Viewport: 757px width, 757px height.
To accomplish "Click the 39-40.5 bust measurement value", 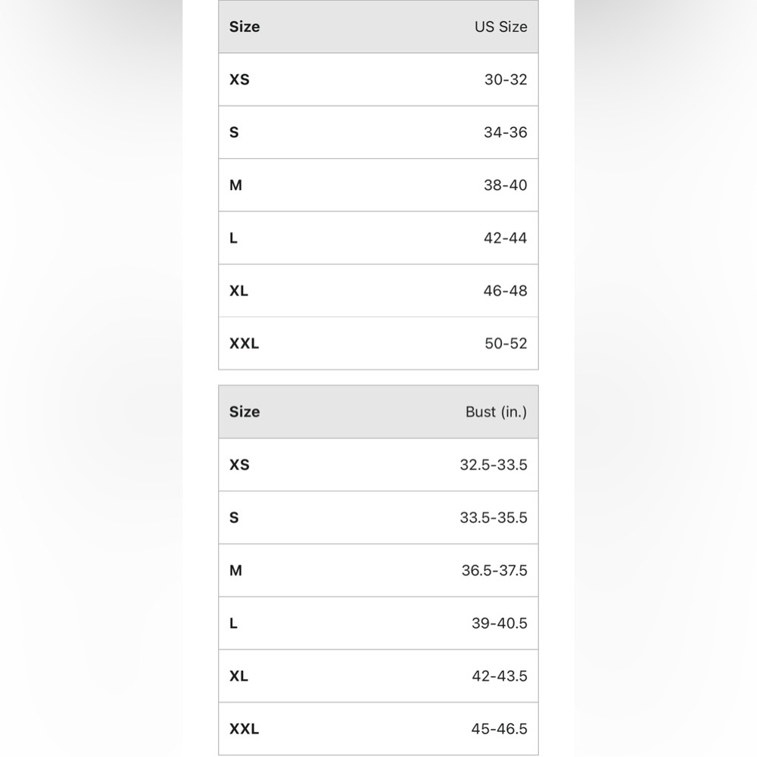I will pos(499,623).
